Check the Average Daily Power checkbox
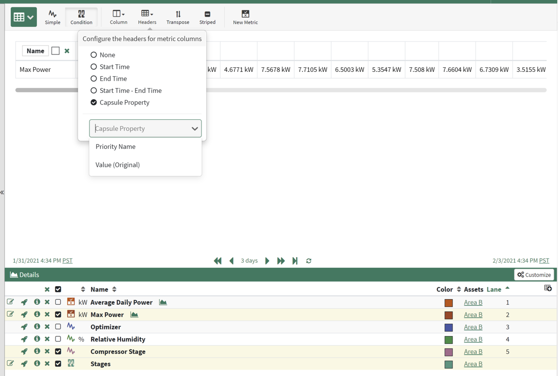 point(58,303)
